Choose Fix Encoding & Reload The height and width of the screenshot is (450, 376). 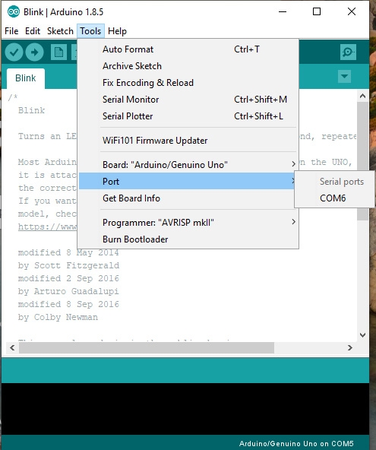[188, 83]
